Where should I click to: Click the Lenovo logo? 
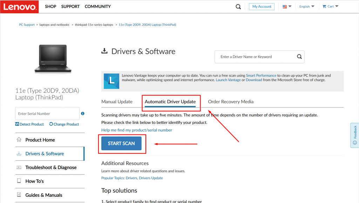[x=19, y=6]
